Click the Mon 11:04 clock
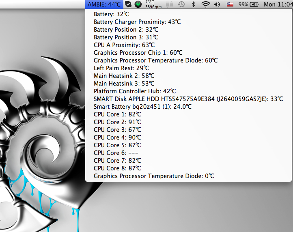The width and height of the screenshot is (293, 232). coord(278,4)
